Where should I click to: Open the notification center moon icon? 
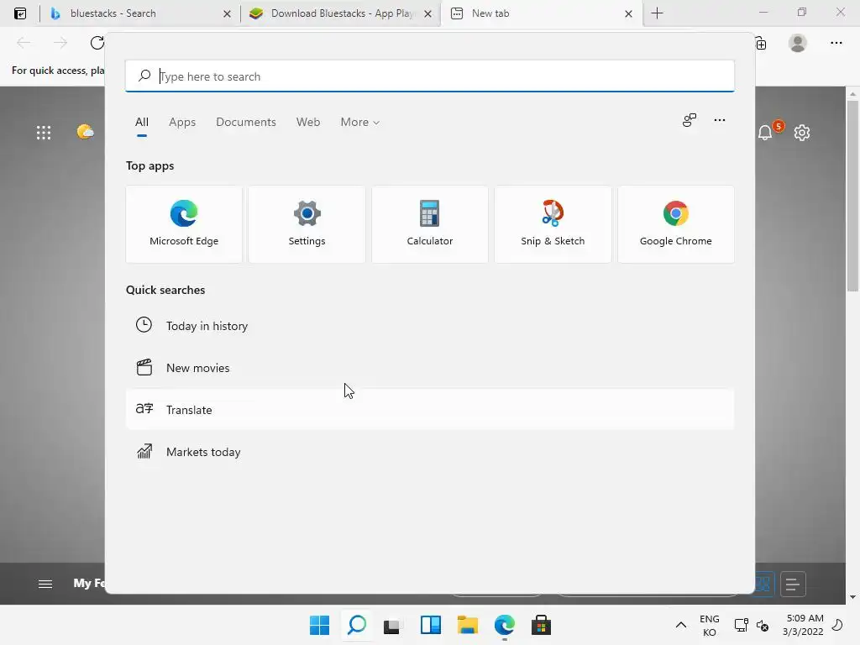coord(837,625)
